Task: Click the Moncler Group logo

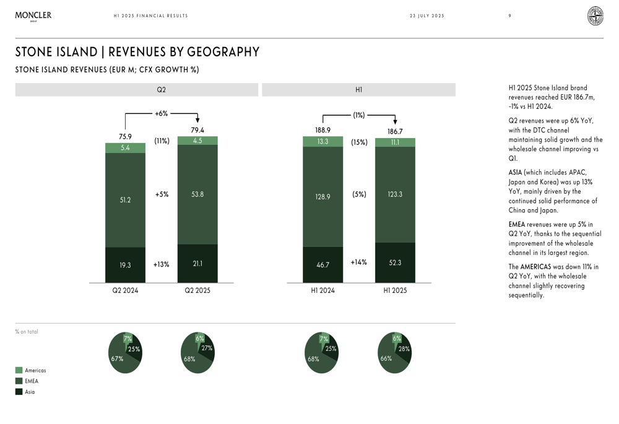Action: pos(33,16)
